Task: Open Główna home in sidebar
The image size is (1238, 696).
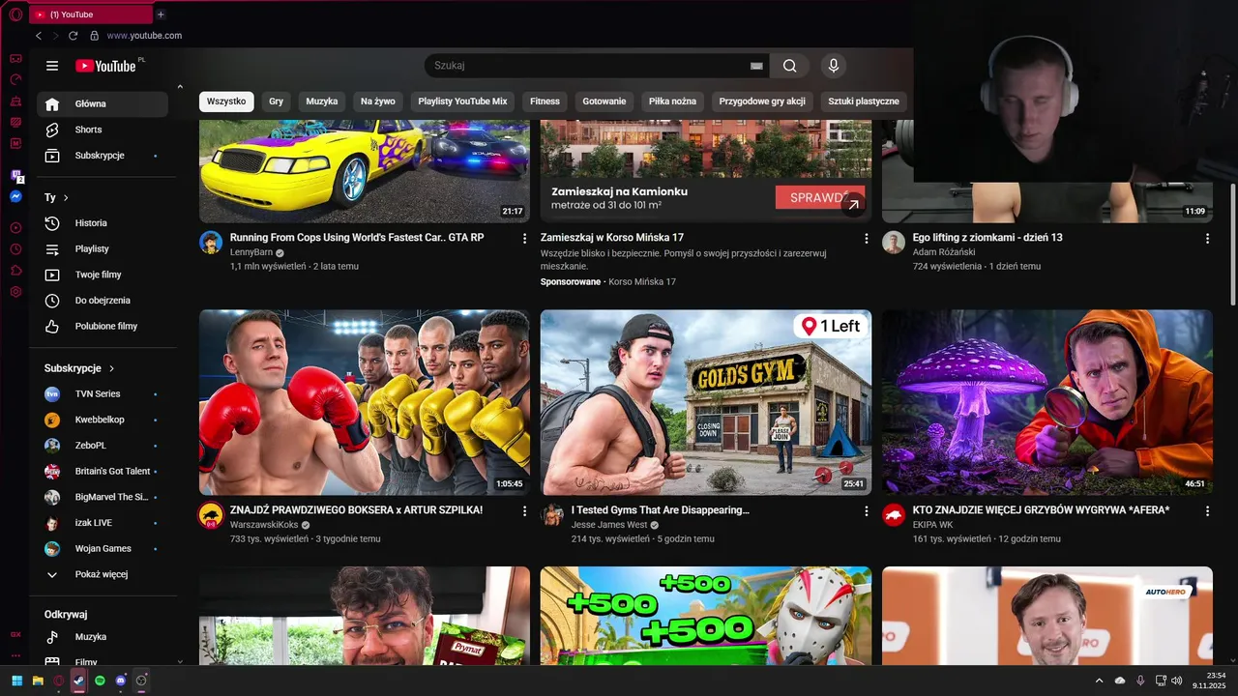Action: [103, 104]
